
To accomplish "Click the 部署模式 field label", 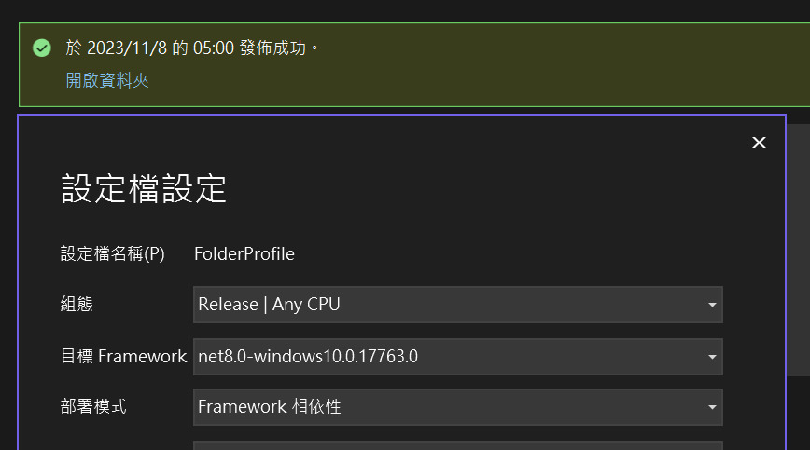I will click(x=93, y=407).
